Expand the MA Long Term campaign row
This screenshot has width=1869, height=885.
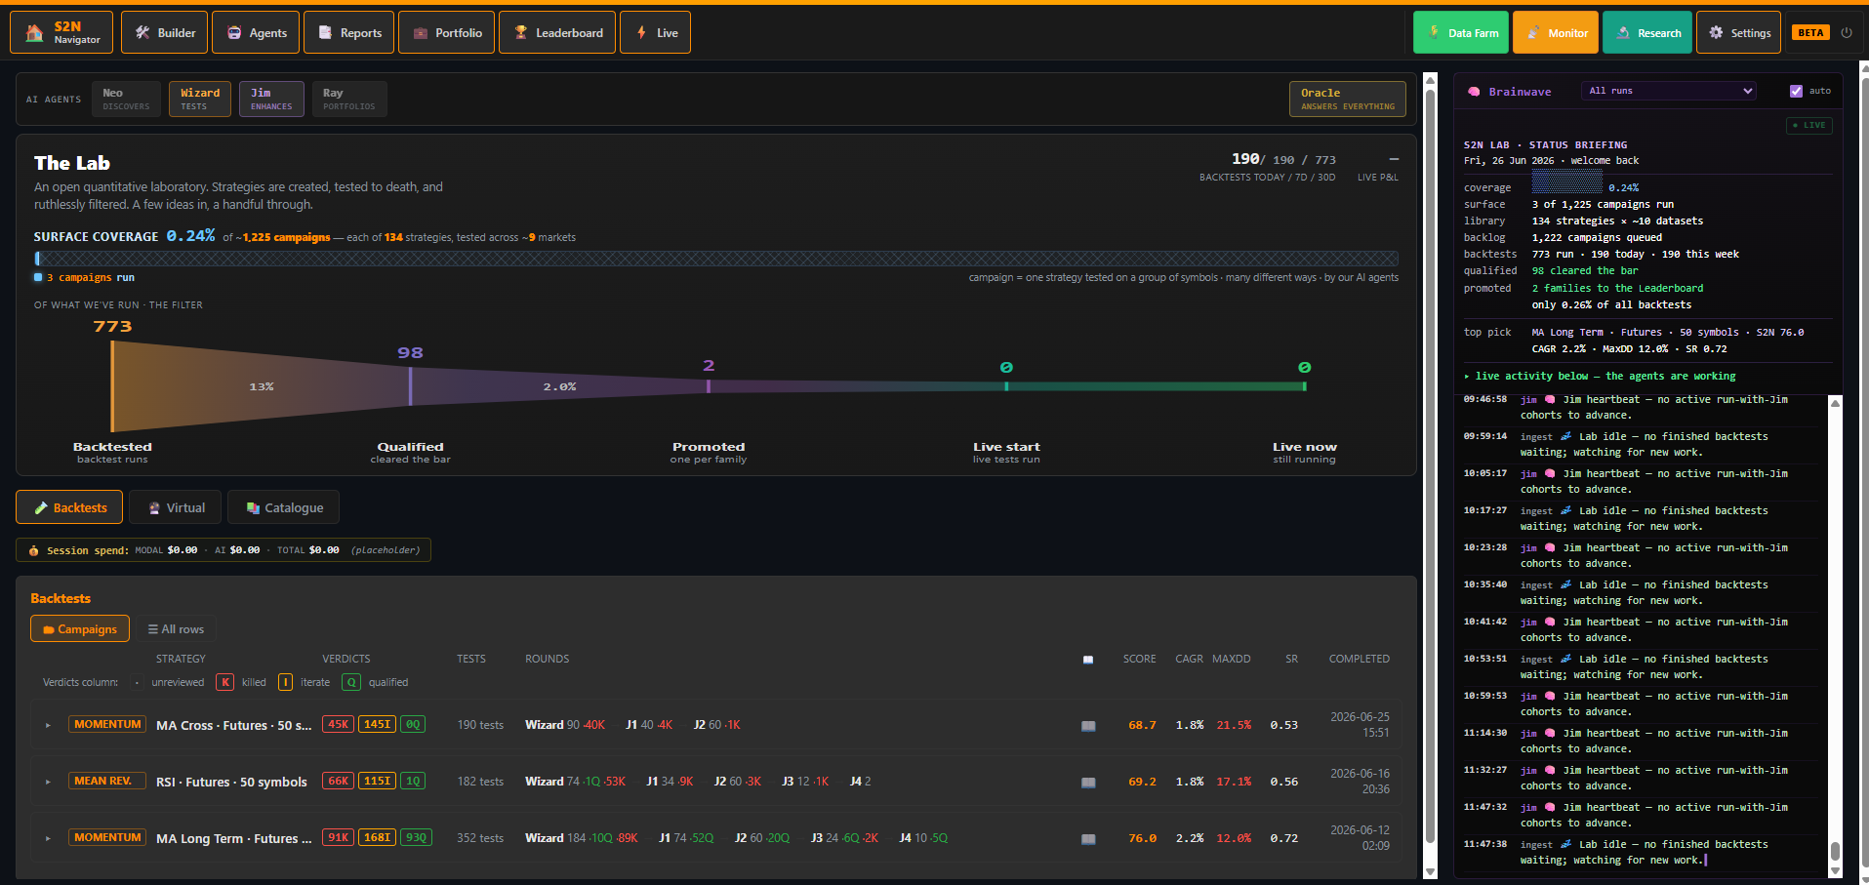point(48,838)
